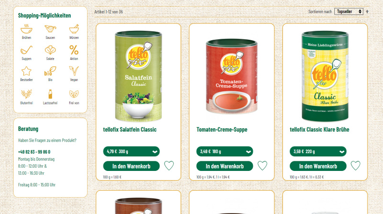Select the Saucen category icon
The height and width of the screenshot is (214, 383).
tap(50, 29)
